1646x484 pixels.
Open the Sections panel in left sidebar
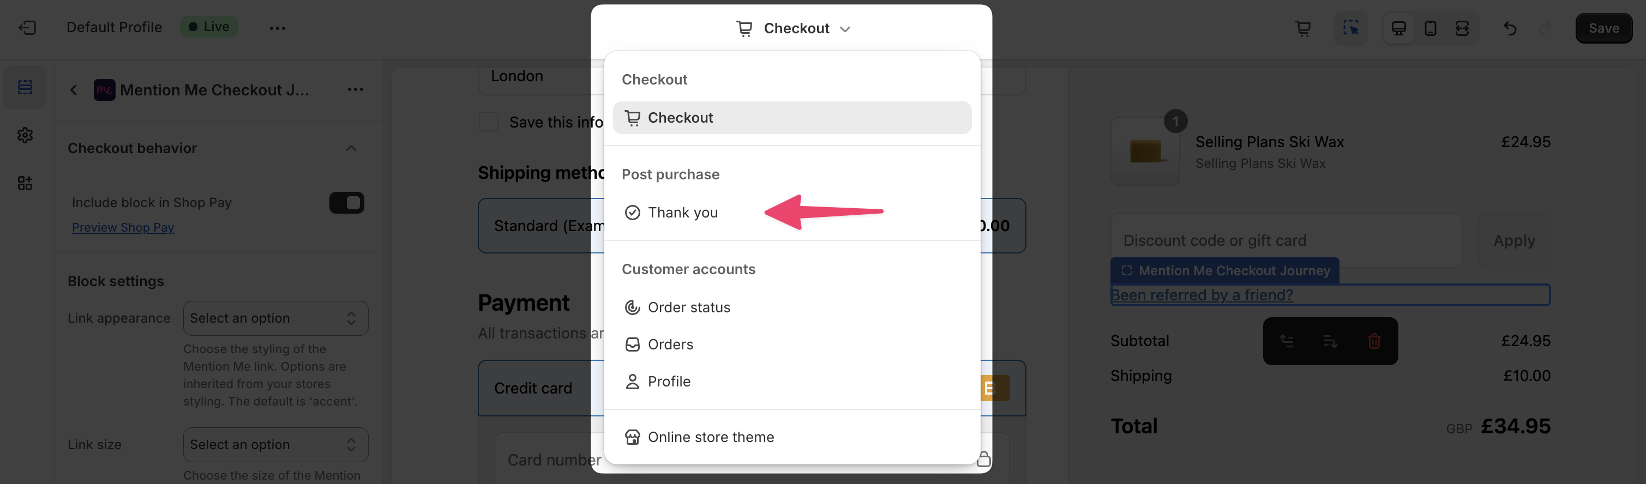(25, 87)
